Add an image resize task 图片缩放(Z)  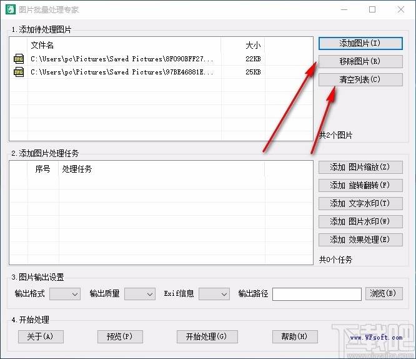tap(360, 167)
